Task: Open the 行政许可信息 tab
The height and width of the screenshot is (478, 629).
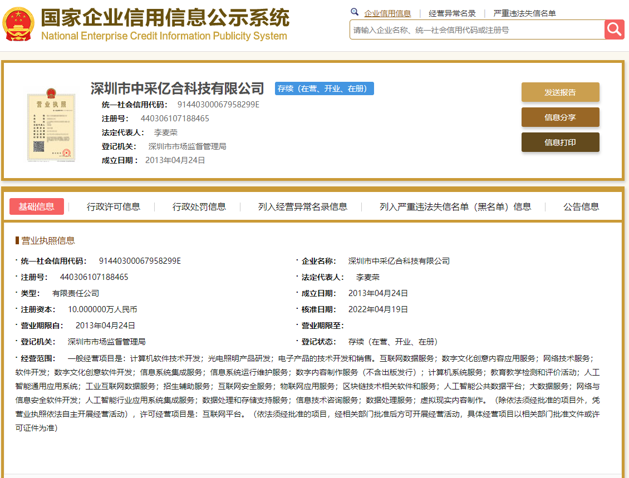Action: [114, 206]
